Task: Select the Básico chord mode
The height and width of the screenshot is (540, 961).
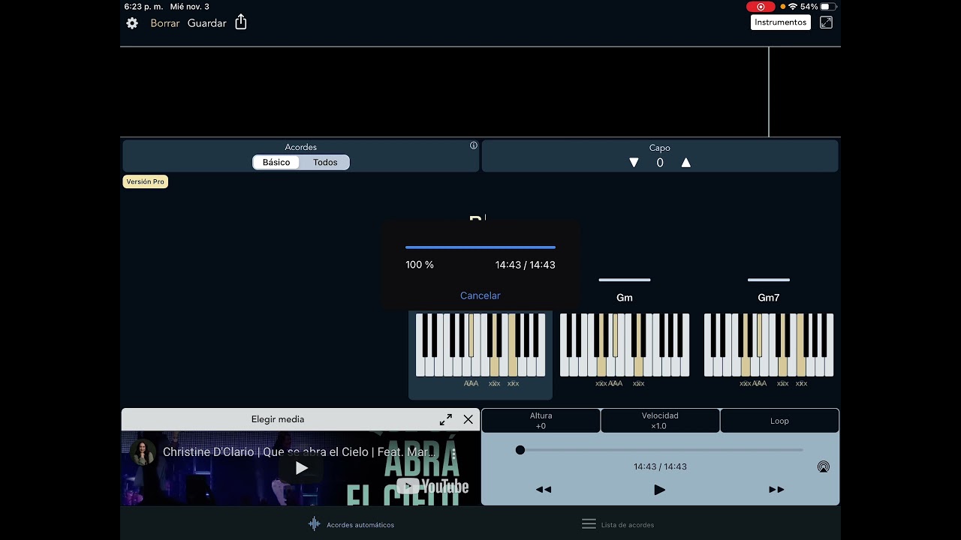Action: tap(276, 163)
